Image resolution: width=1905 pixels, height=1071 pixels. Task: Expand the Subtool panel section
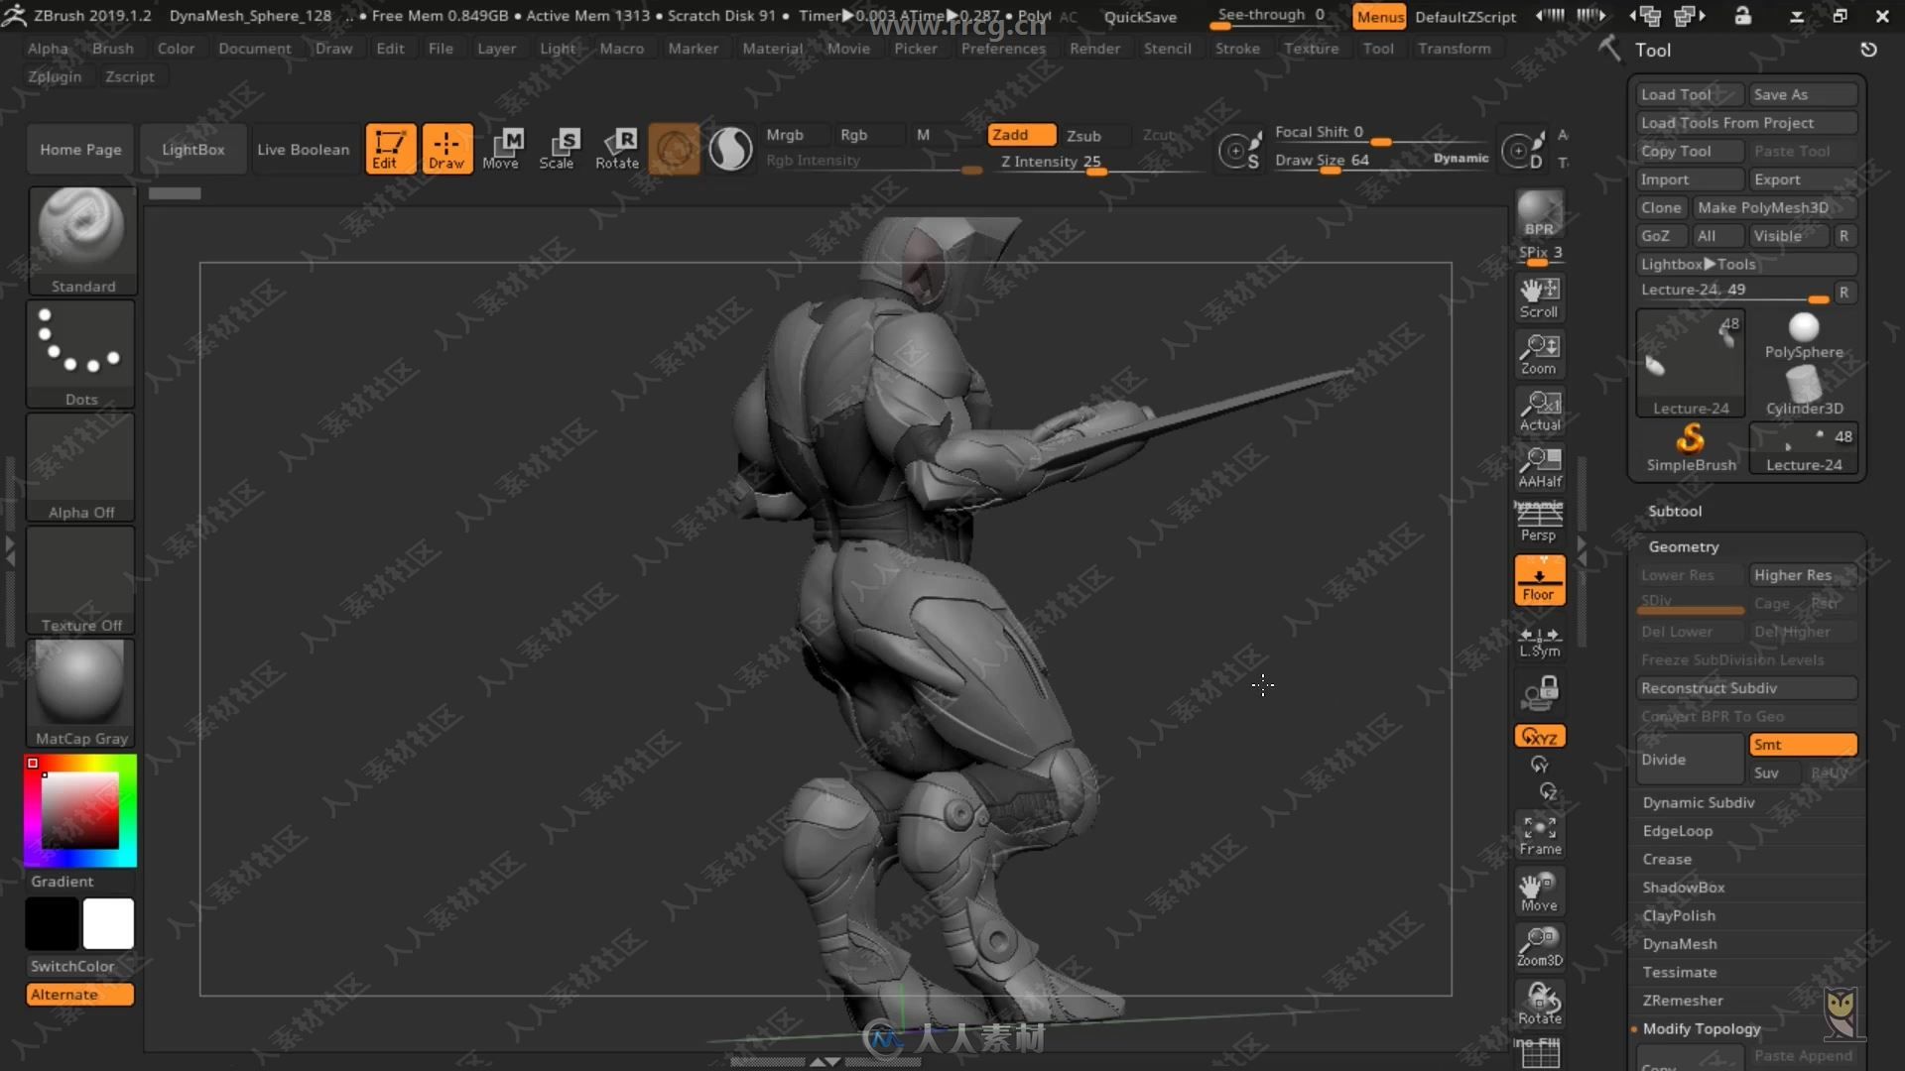coord(1674,510)
